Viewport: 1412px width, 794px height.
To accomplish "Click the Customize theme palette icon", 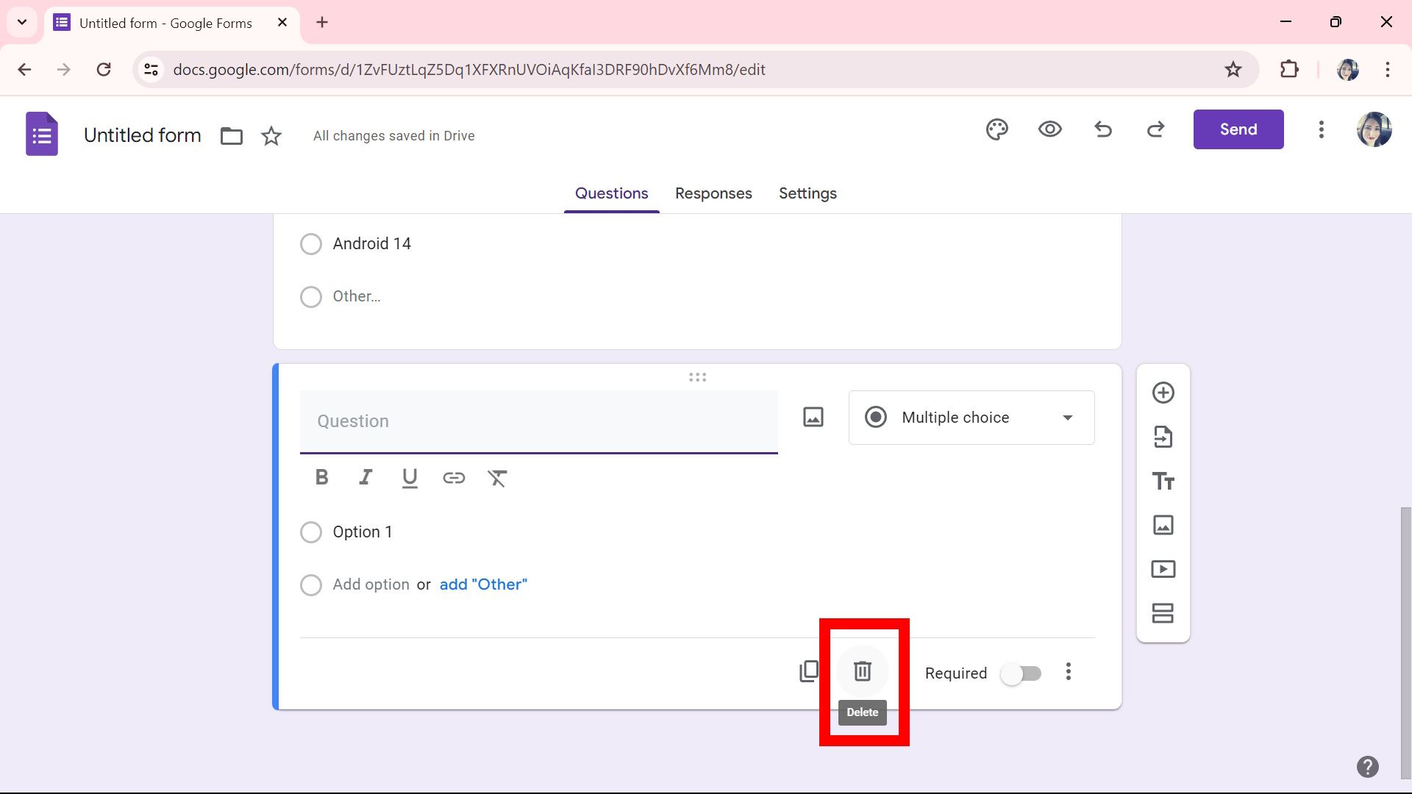I will pyautogui.click(x=996, y=129).
